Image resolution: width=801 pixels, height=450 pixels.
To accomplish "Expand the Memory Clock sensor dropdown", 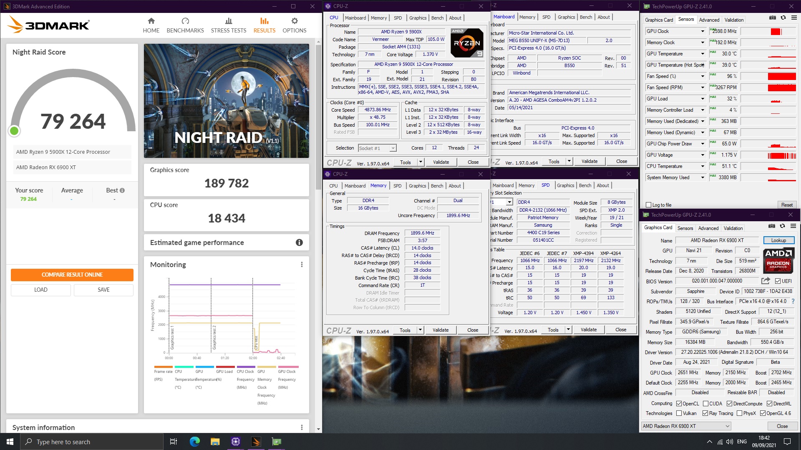I will (703, 42).
